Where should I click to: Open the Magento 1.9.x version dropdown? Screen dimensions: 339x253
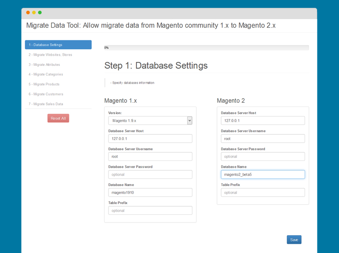coord(150,121)
